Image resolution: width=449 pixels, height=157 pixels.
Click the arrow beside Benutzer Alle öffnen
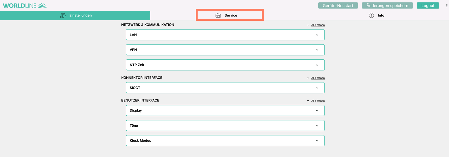(308, 101)
